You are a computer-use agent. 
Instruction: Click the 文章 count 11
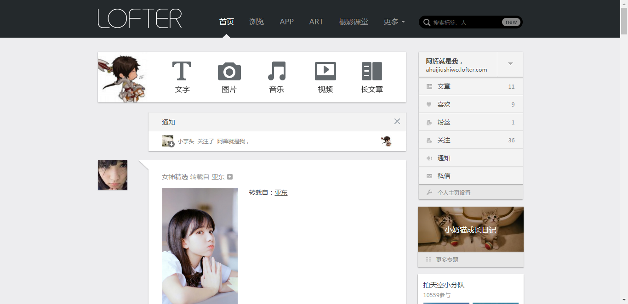[511, 86]
